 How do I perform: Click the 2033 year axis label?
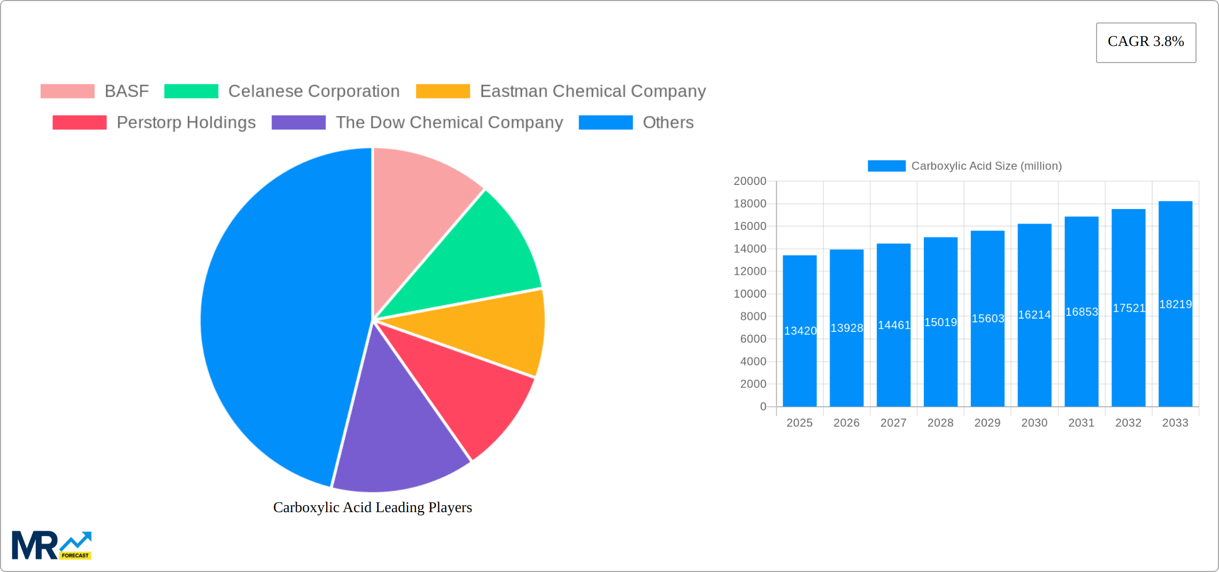[1176, 422]
